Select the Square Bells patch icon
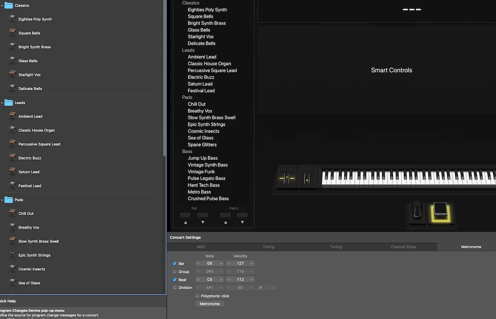 point(12,33)
